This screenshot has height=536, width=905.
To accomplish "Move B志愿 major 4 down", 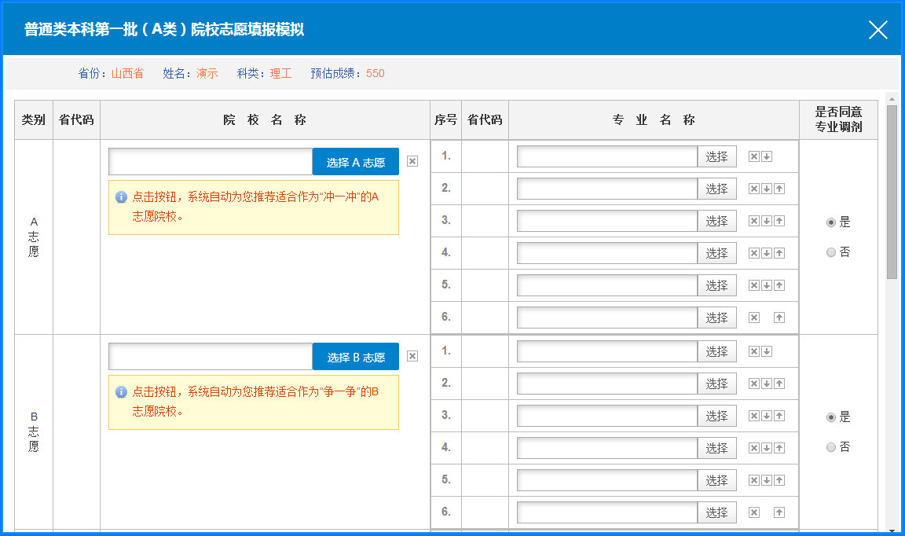I will pos(767,448).
